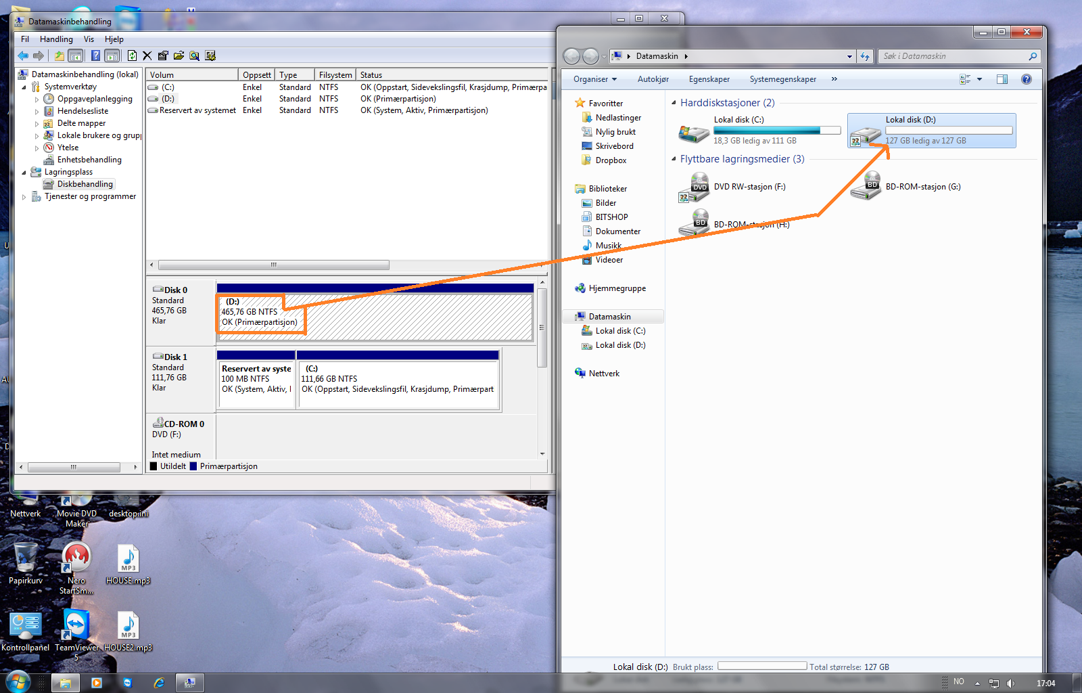Screen dimensions: 1082x693
Task: Click the Søk i Datamaskin search field
Action: coord(959,56)
